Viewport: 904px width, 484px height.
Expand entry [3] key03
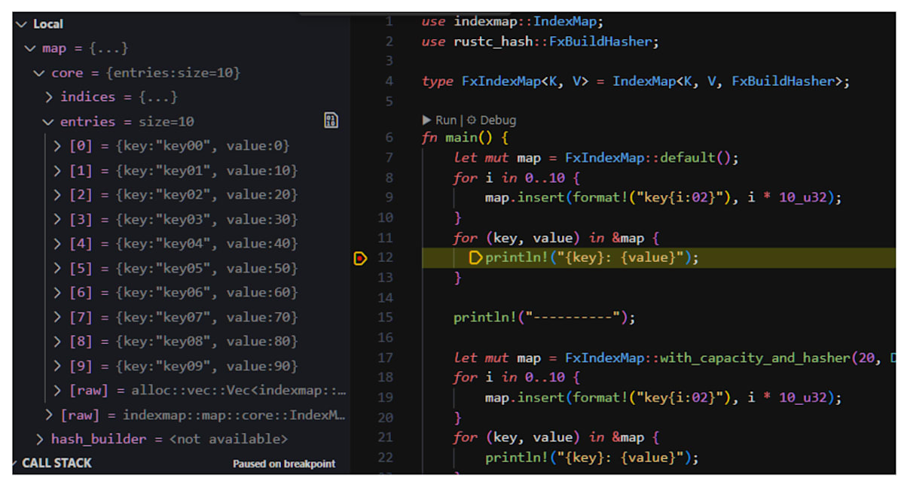coord(58,220)
